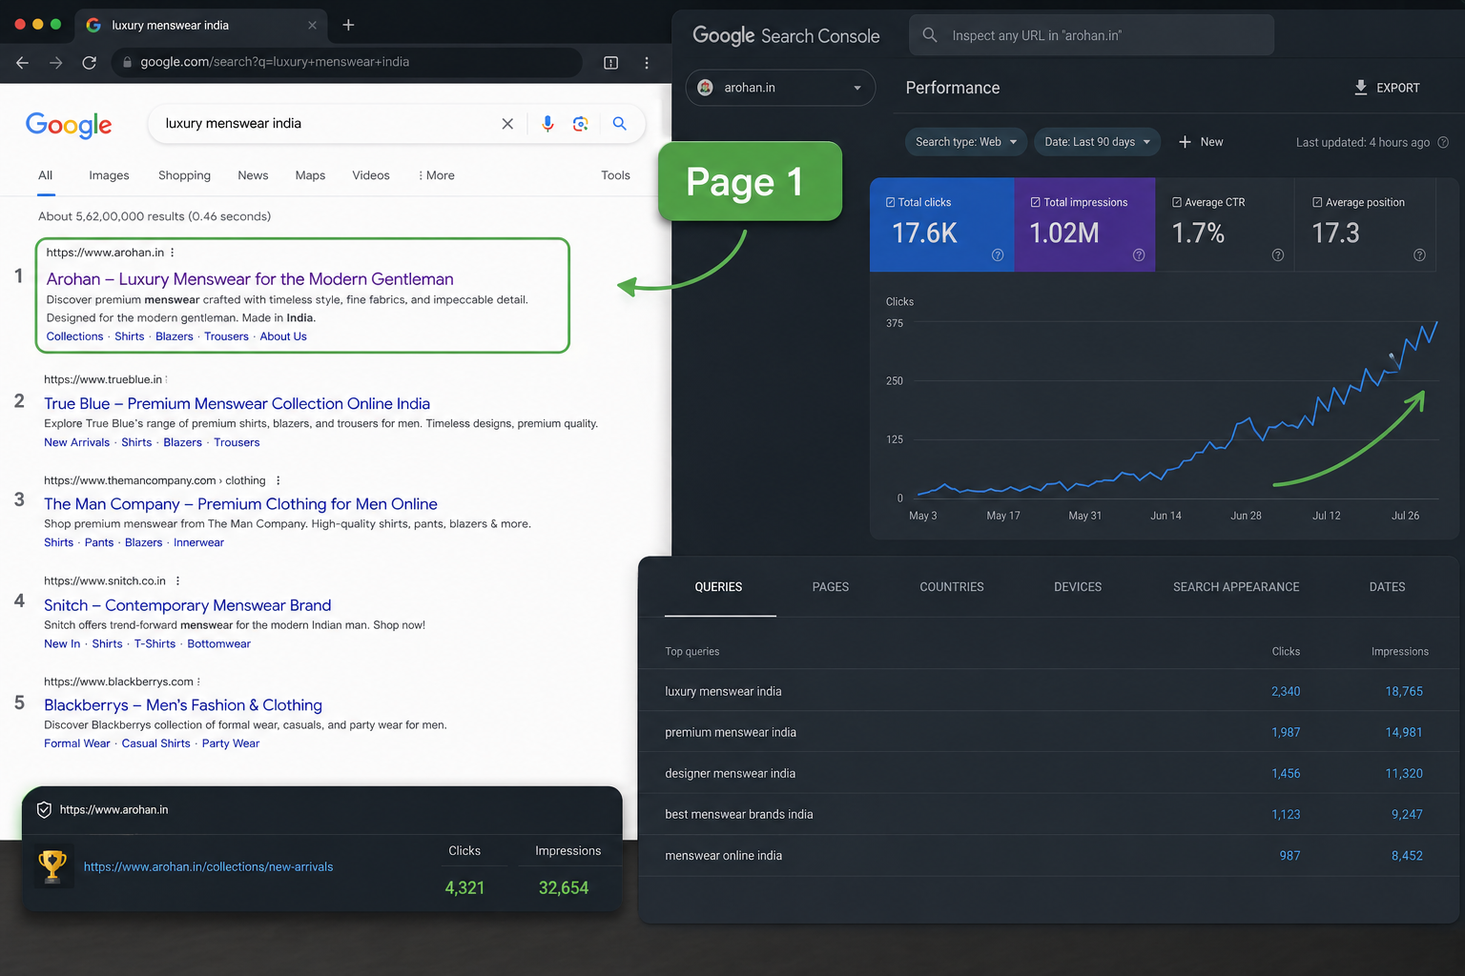The image size is (1465, 976).
Task: Start voice search with microphone
Action: click(x=547, y=124)
